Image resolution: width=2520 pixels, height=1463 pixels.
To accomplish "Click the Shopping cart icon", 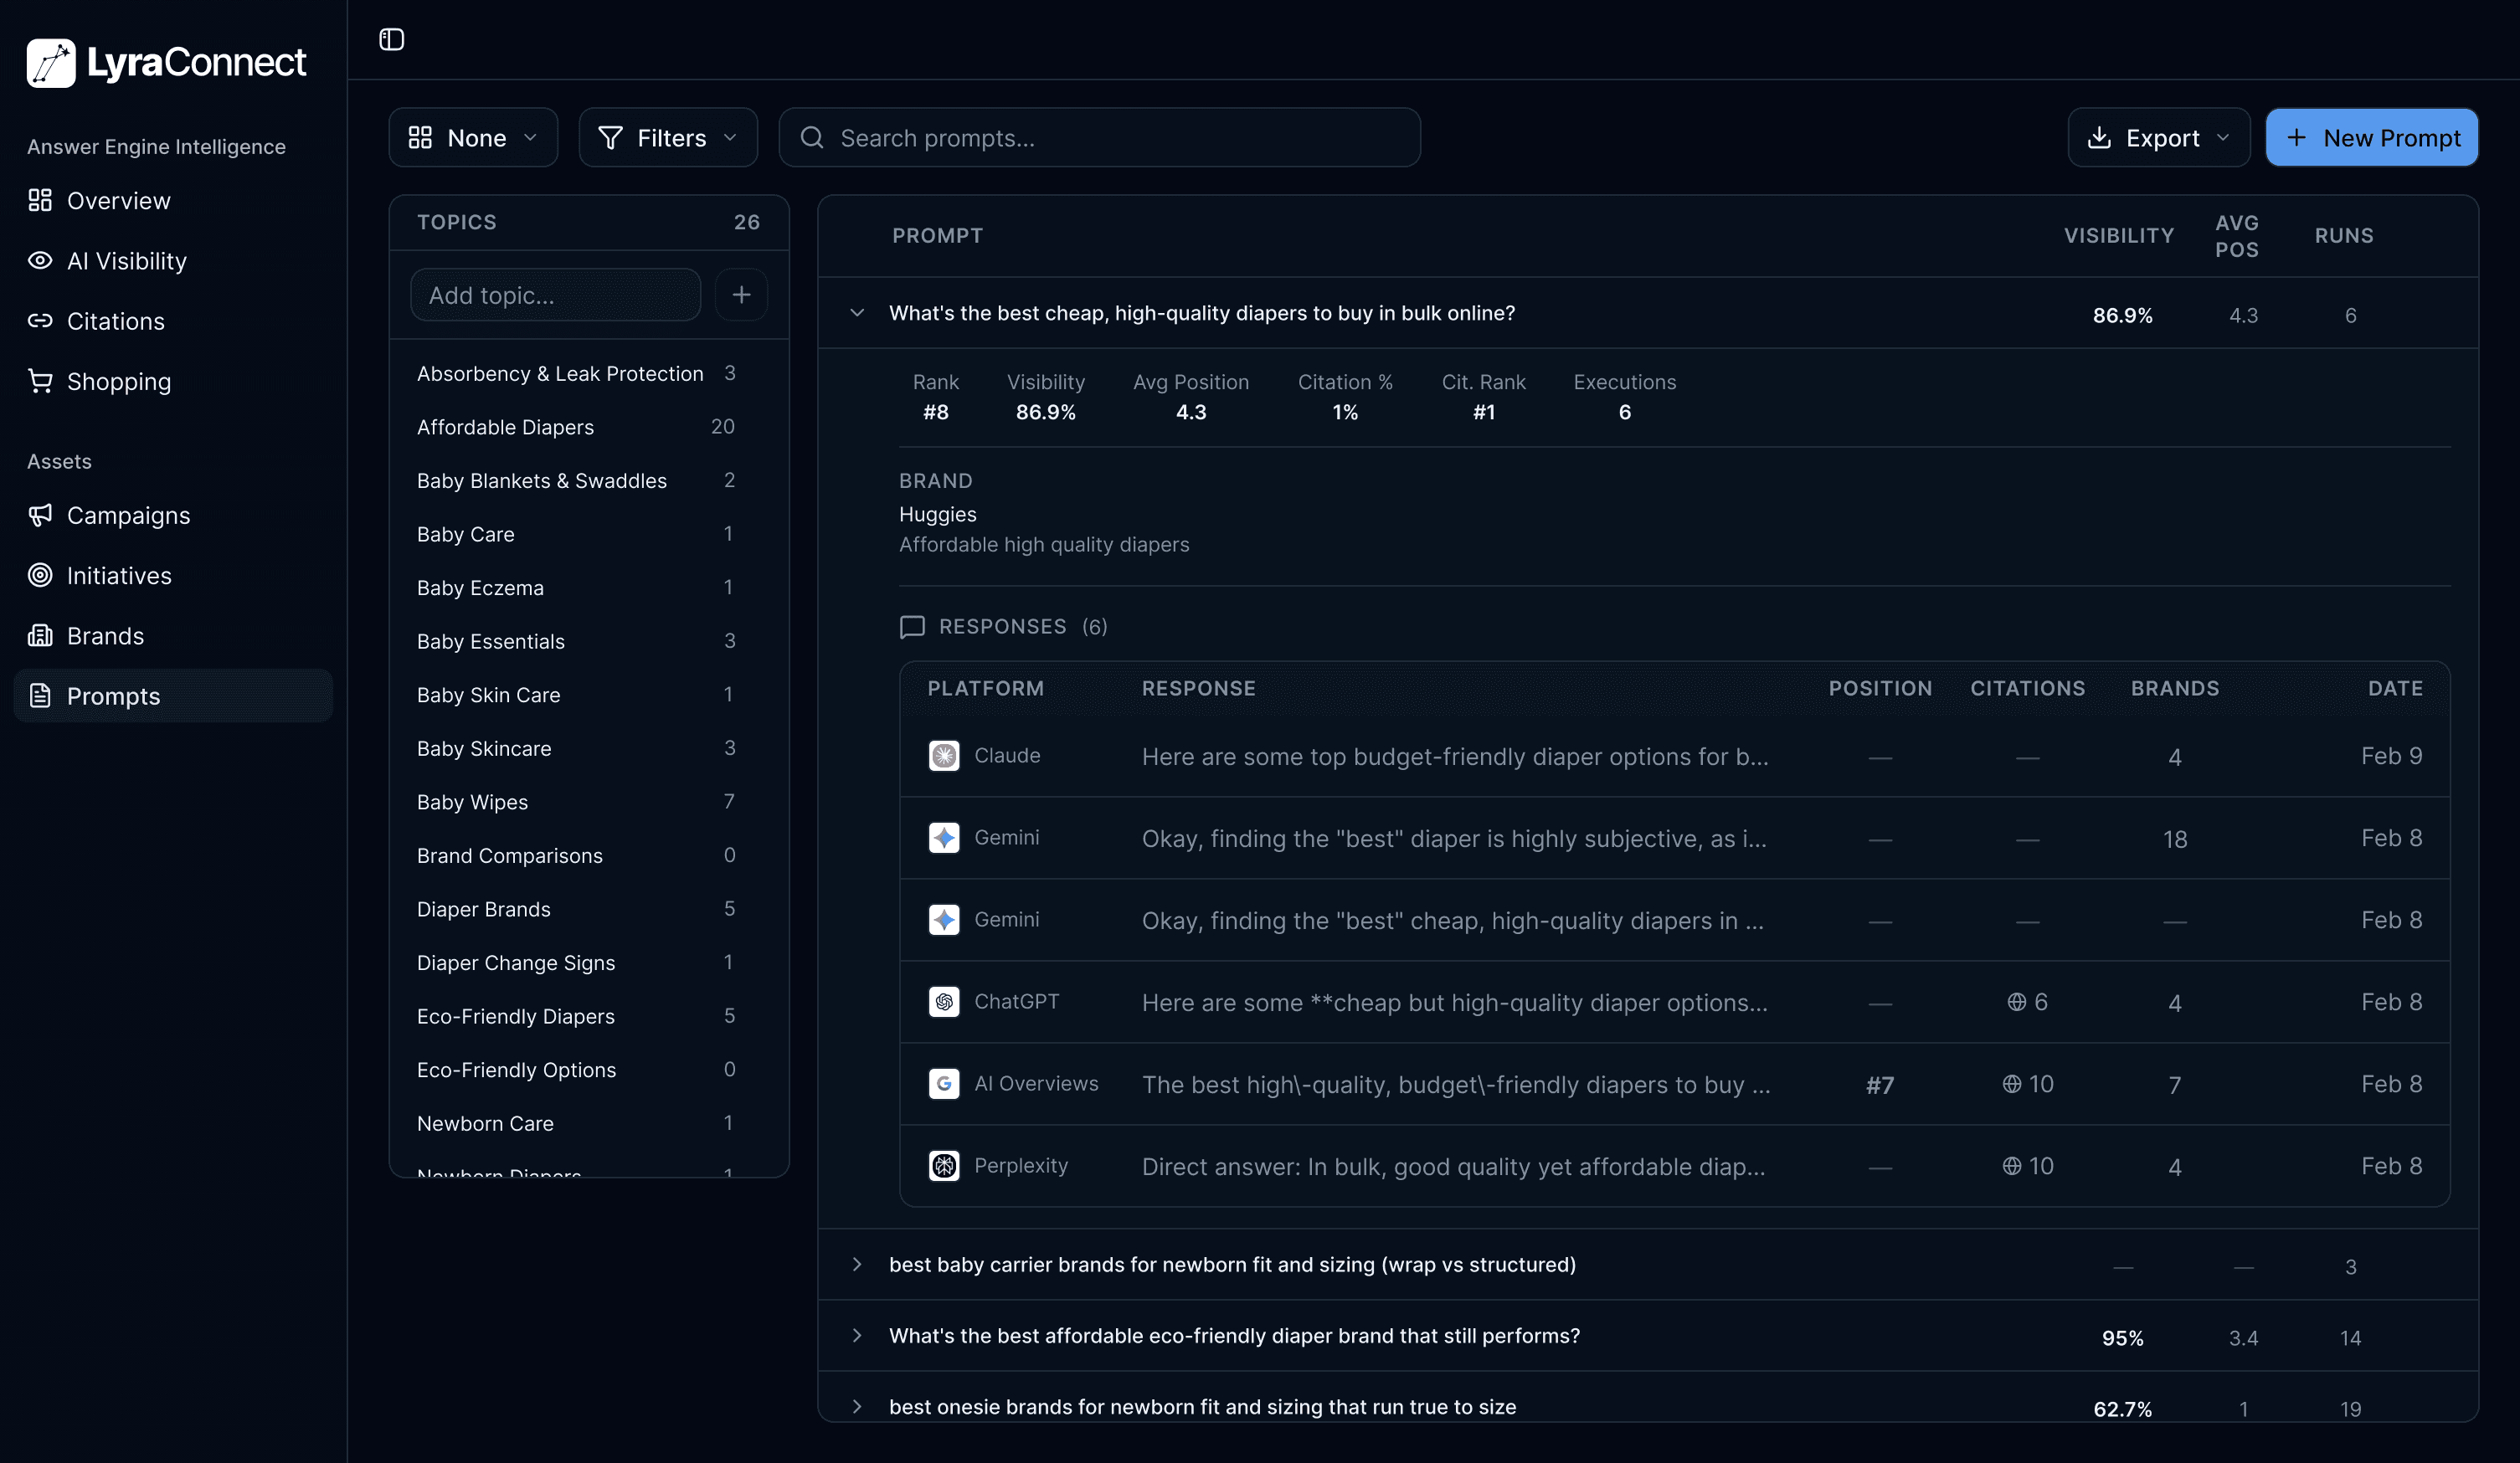I will [40, 381].
